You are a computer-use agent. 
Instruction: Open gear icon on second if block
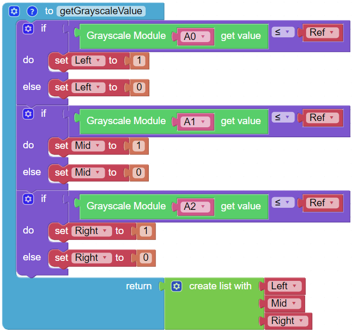(28, 114)
